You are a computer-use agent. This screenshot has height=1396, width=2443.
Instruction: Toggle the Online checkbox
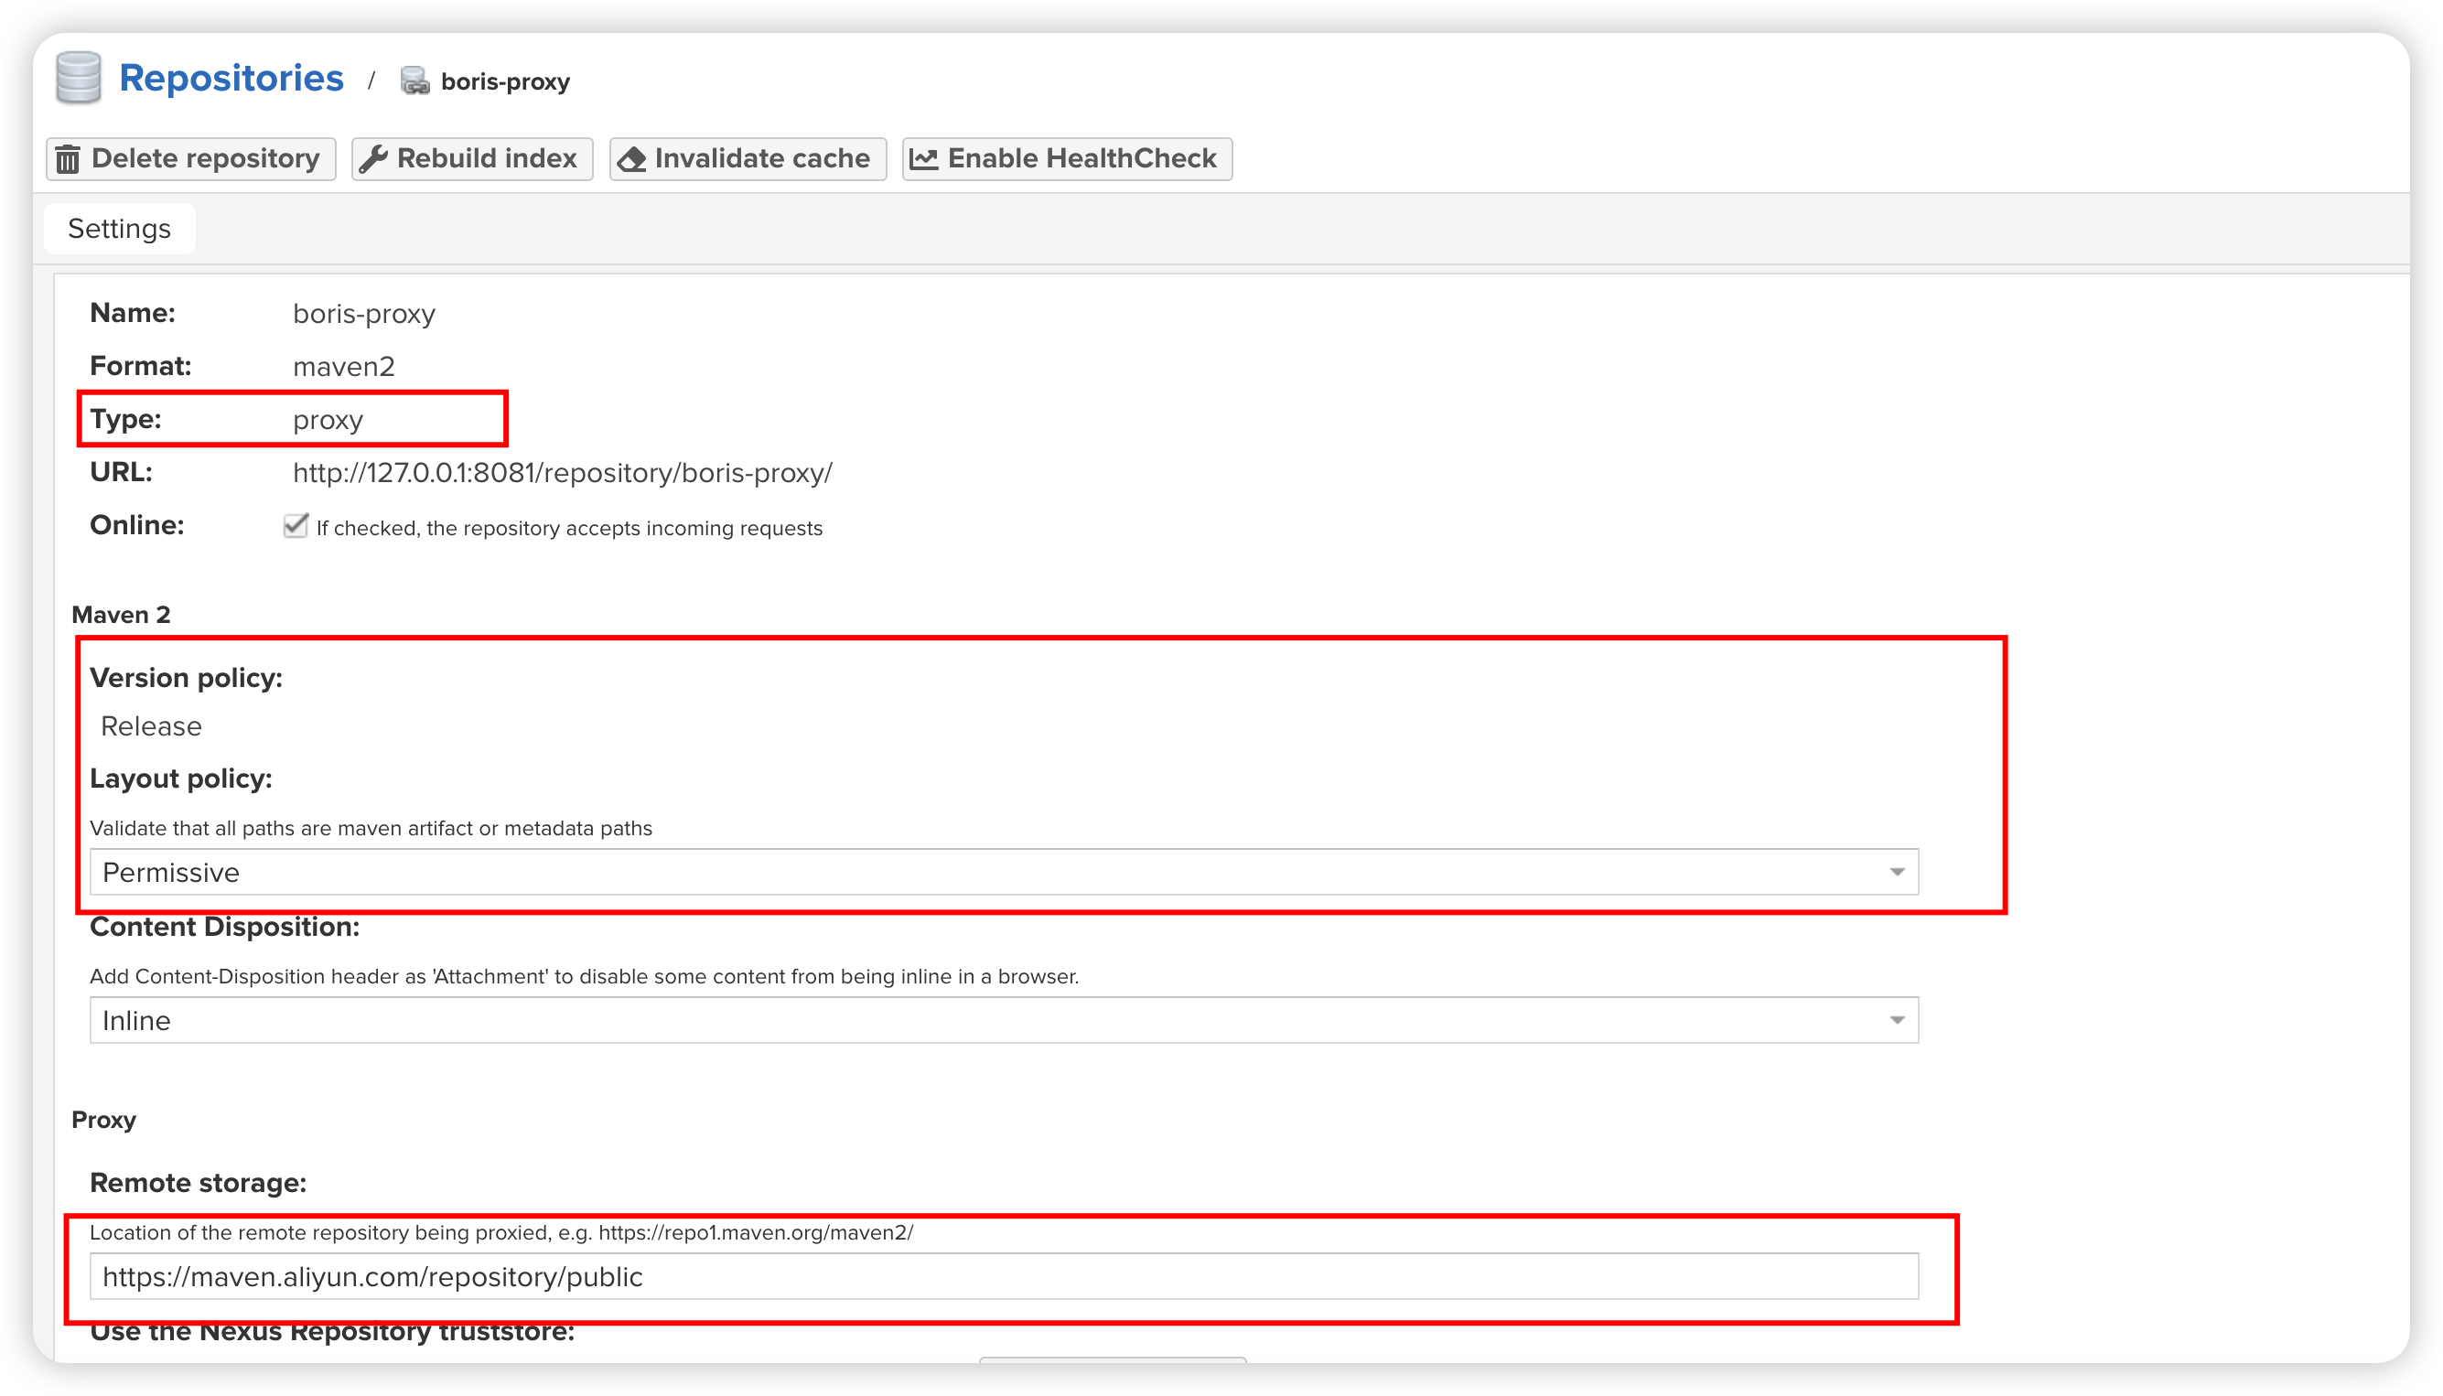(x=296, y=525)
